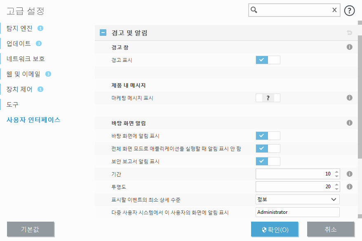Click the info icon next to 마케팅 메시지 표시
Screen dimensions: 362x241
click(x=349, y=98)
